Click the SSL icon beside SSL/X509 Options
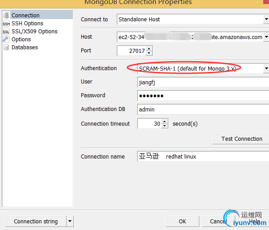 (x=6, y=32)
